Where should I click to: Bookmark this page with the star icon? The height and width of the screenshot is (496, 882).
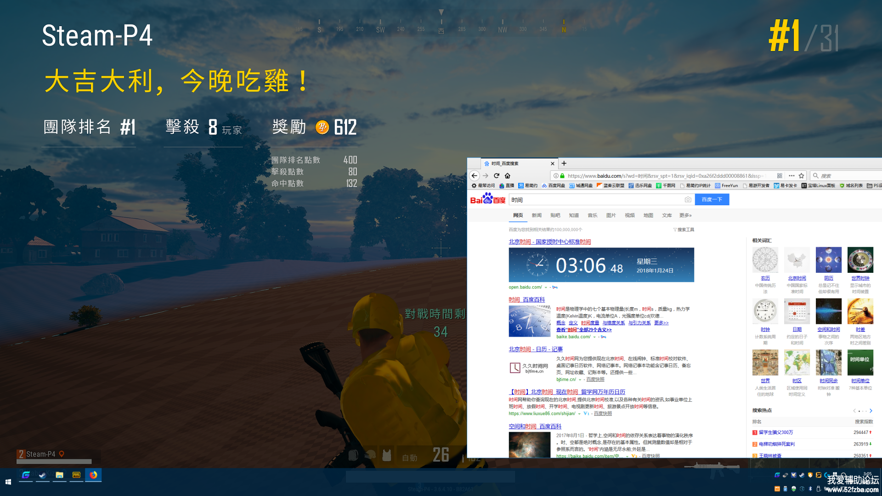coord(802,175)
